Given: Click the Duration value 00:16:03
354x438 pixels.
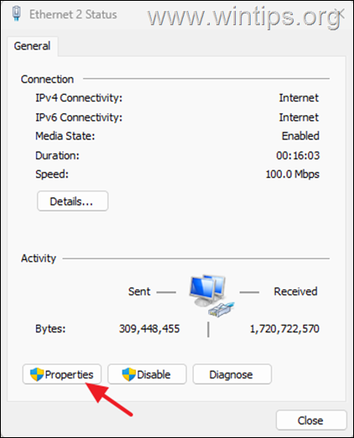Looking at the screenshot, I should click(x=298, y=155).
